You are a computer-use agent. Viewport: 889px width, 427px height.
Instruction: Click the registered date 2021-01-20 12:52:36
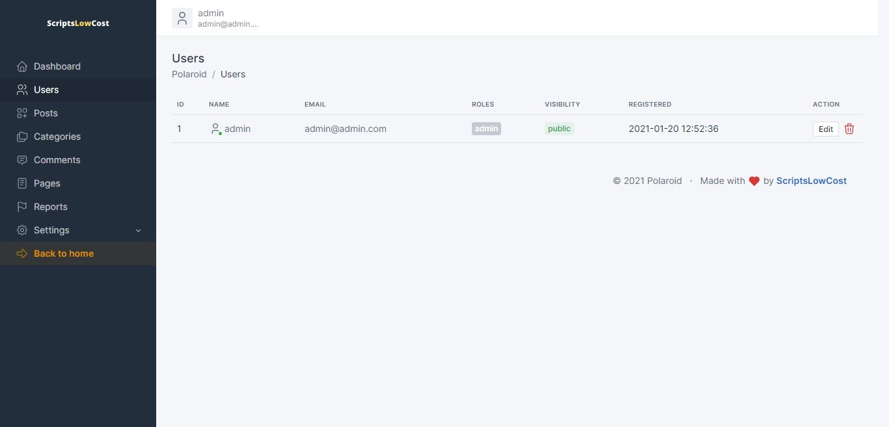tap(674, 129)
